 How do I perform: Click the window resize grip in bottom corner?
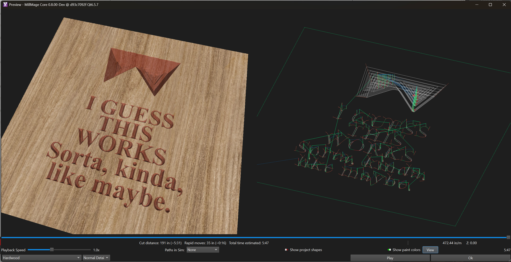(509, 261)
